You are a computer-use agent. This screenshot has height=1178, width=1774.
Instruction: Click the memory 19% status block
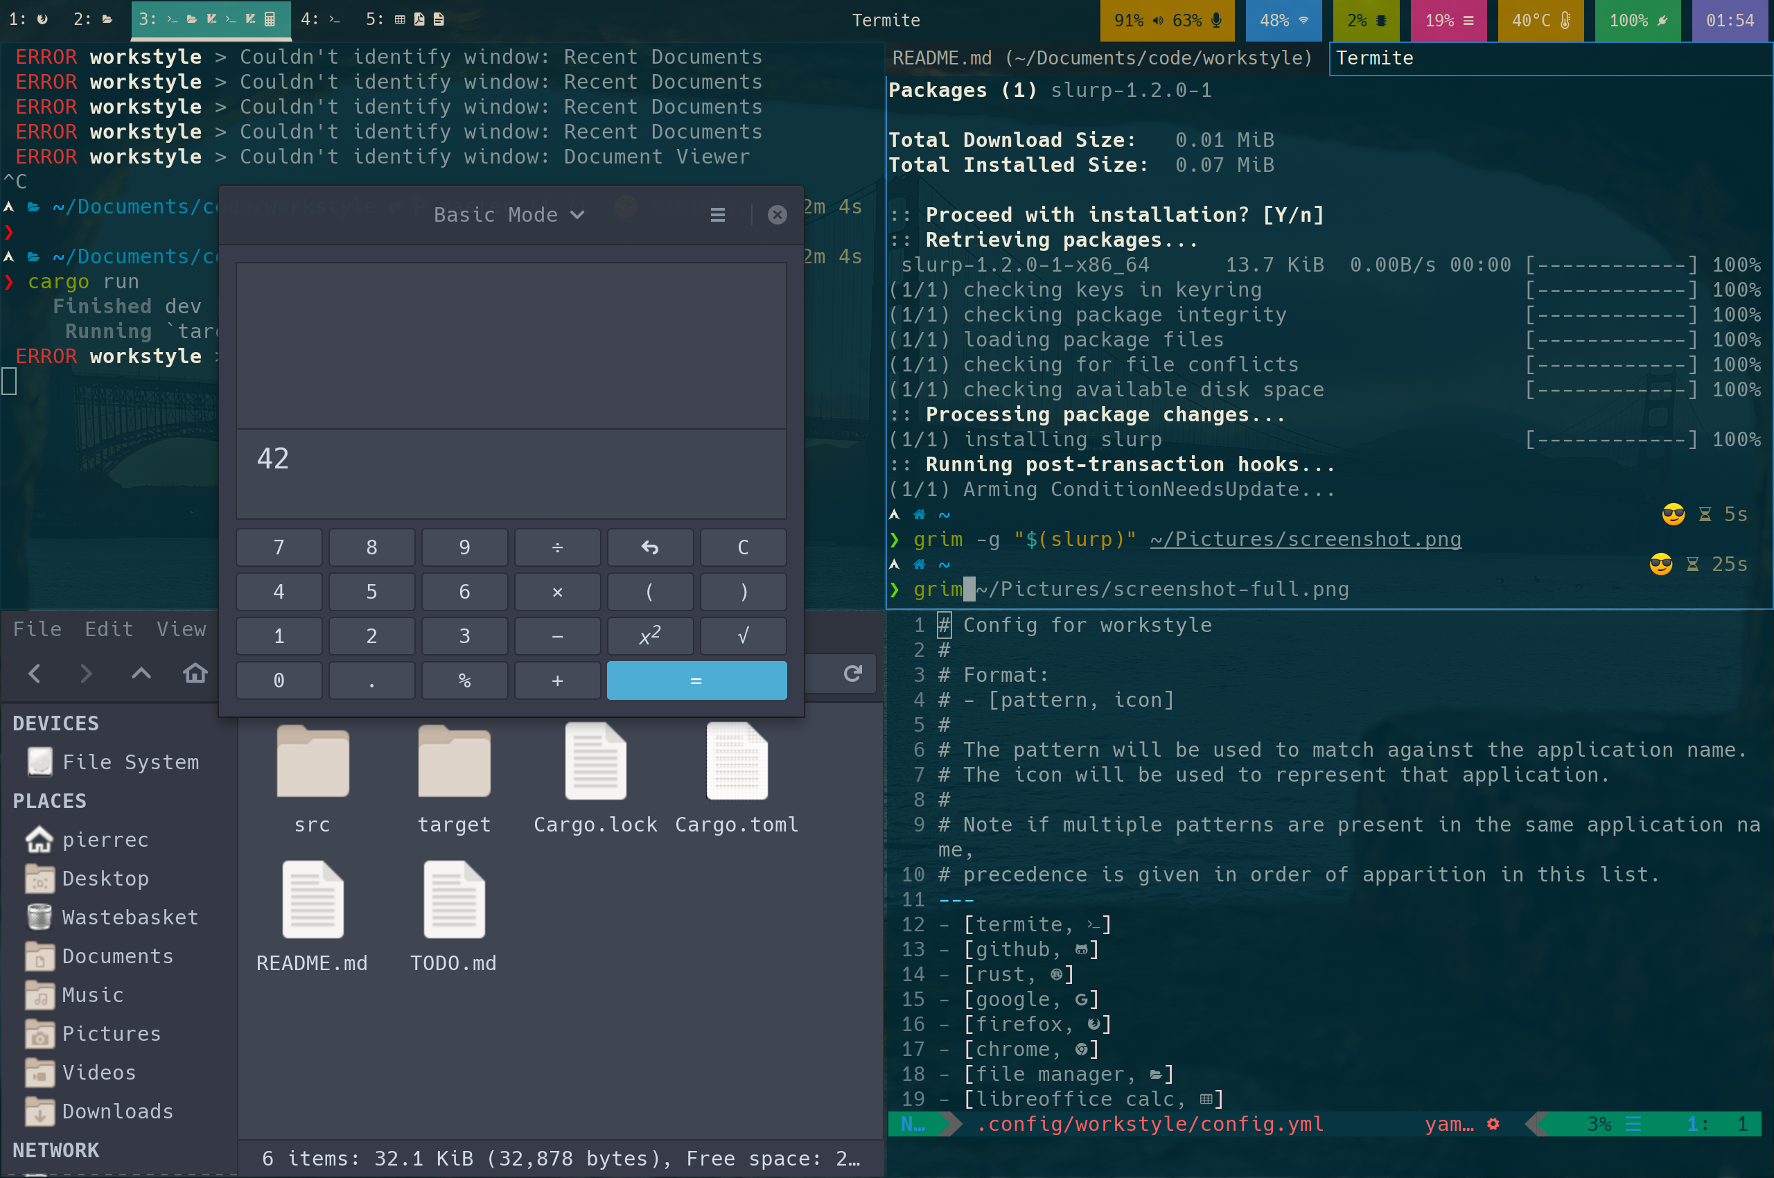coord(1449,20)
